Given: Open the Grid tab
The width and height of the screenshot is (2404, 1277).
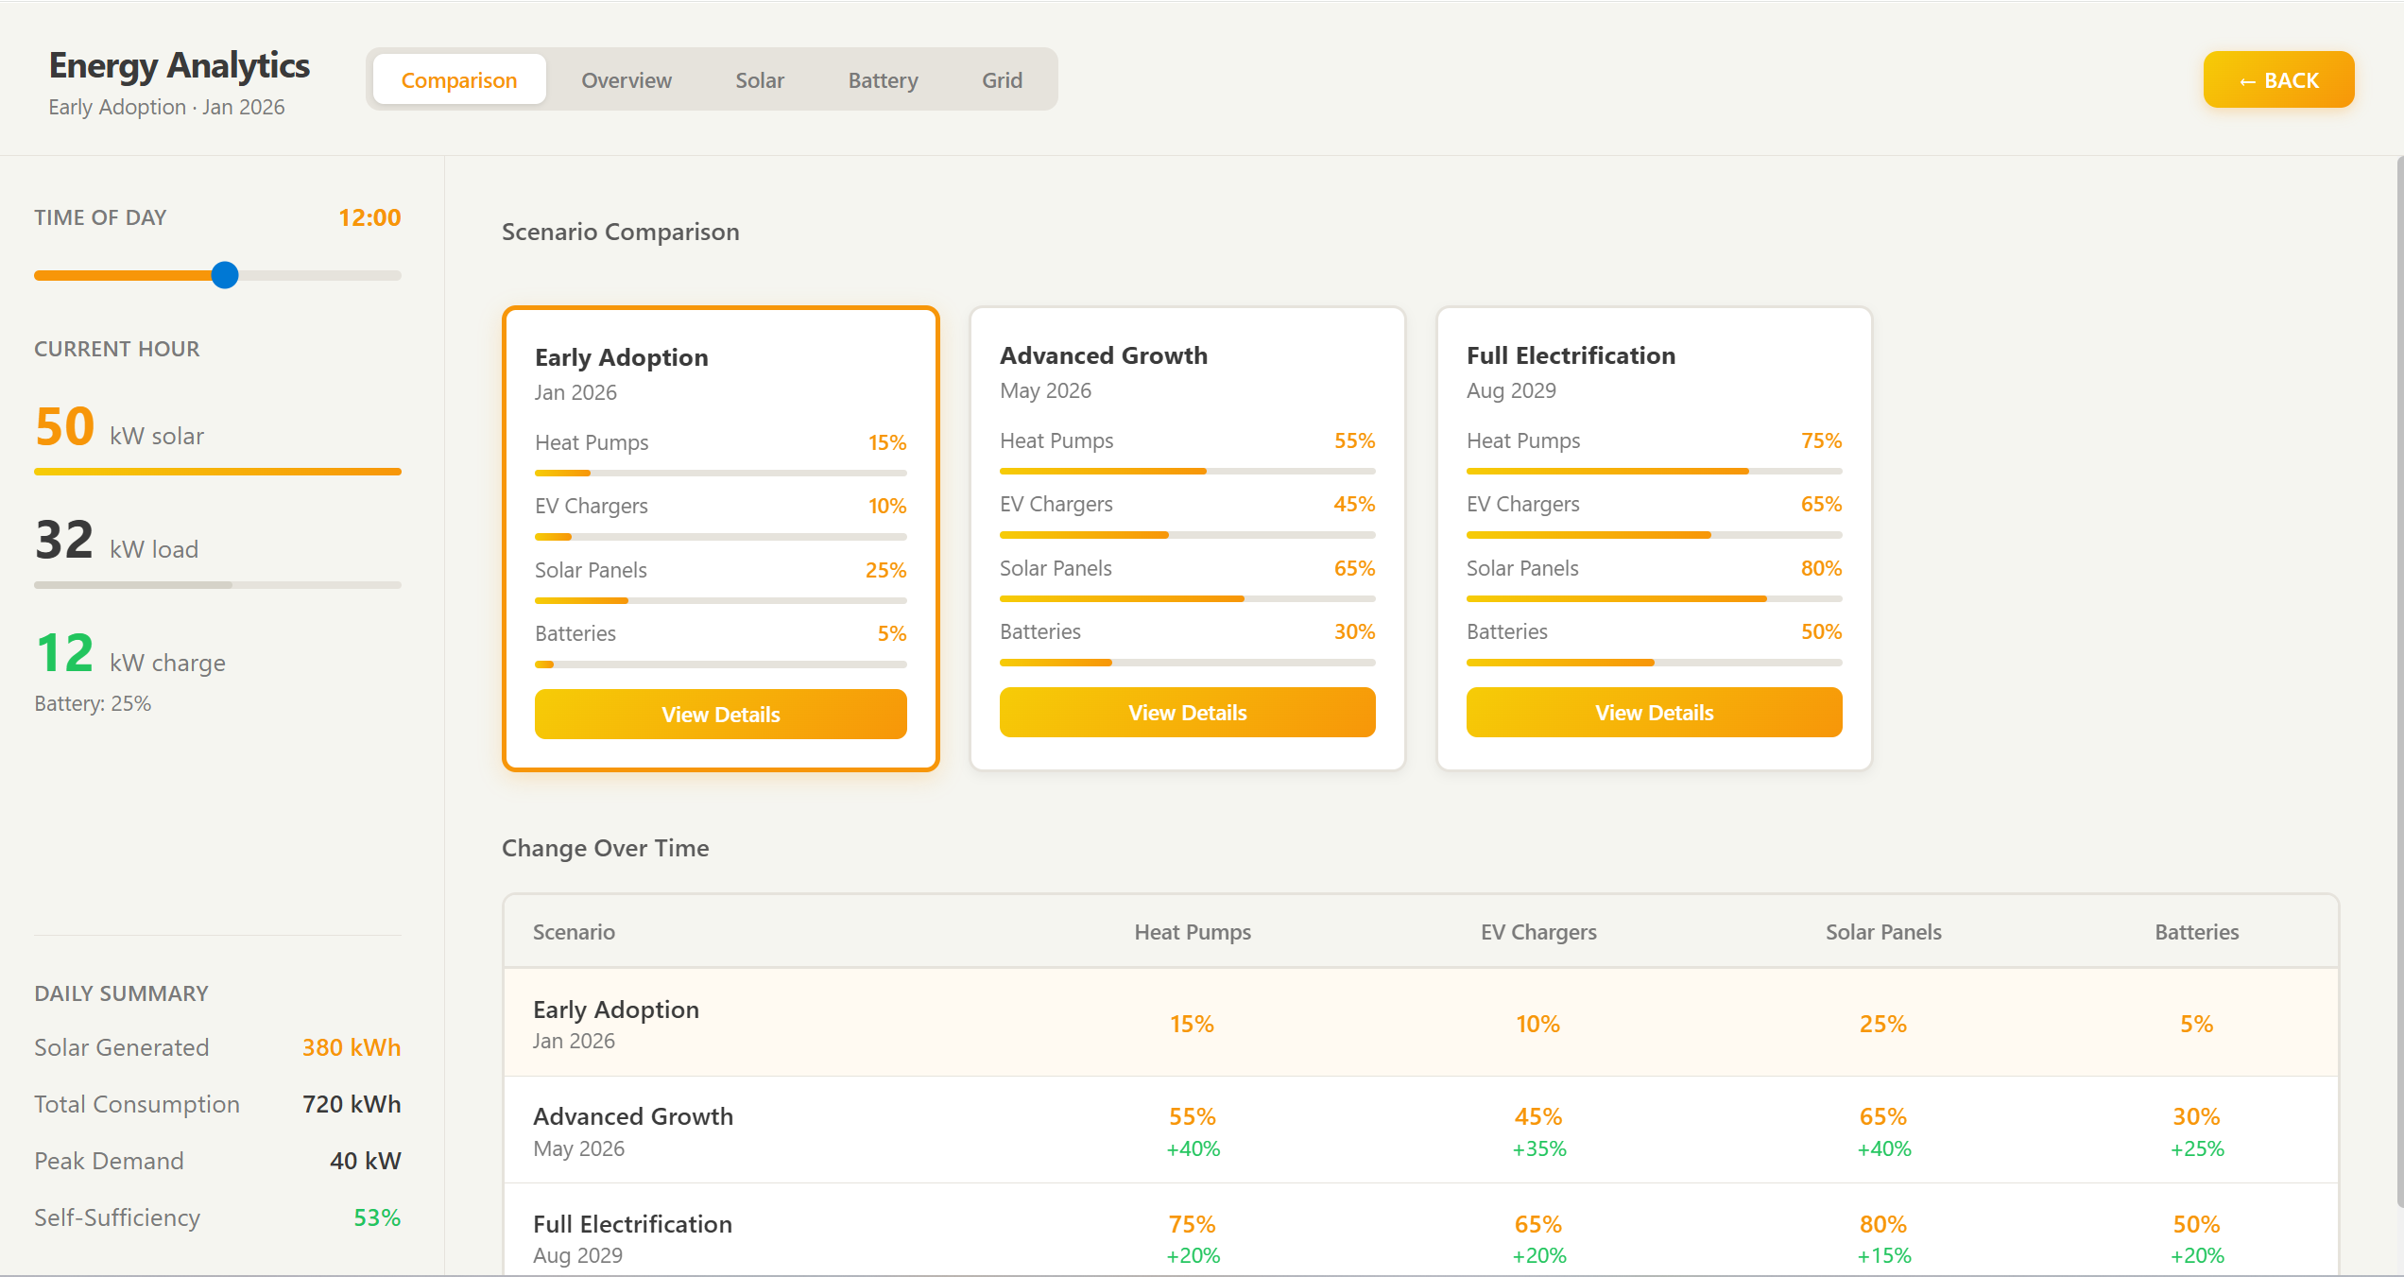Looking at the screenshot, I should [1002, 80].
